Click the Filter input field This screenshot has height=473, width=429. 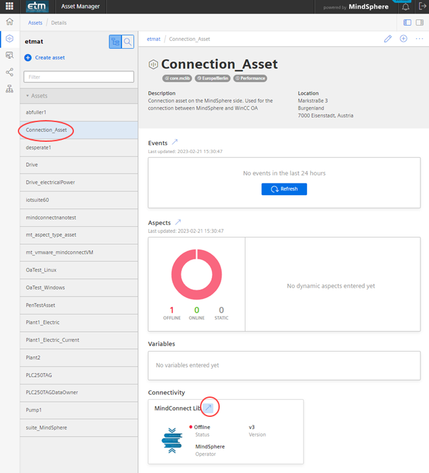tap(79, 77)
